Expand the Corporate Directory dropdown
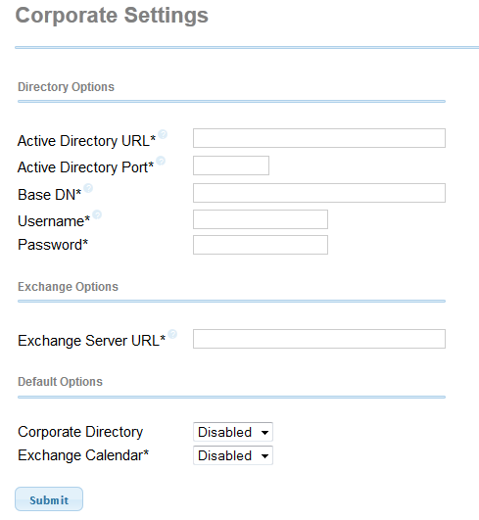Viewport: 479px width, 520px height. click(233, 432)
